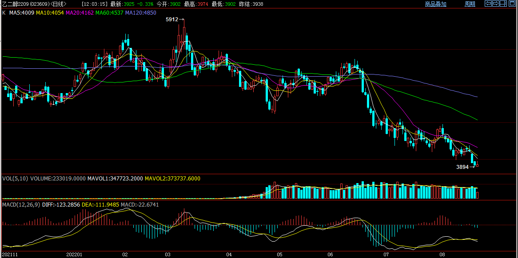
Task: Select the MA5:4009 indicator label
Action: click(x=22, y=13)
